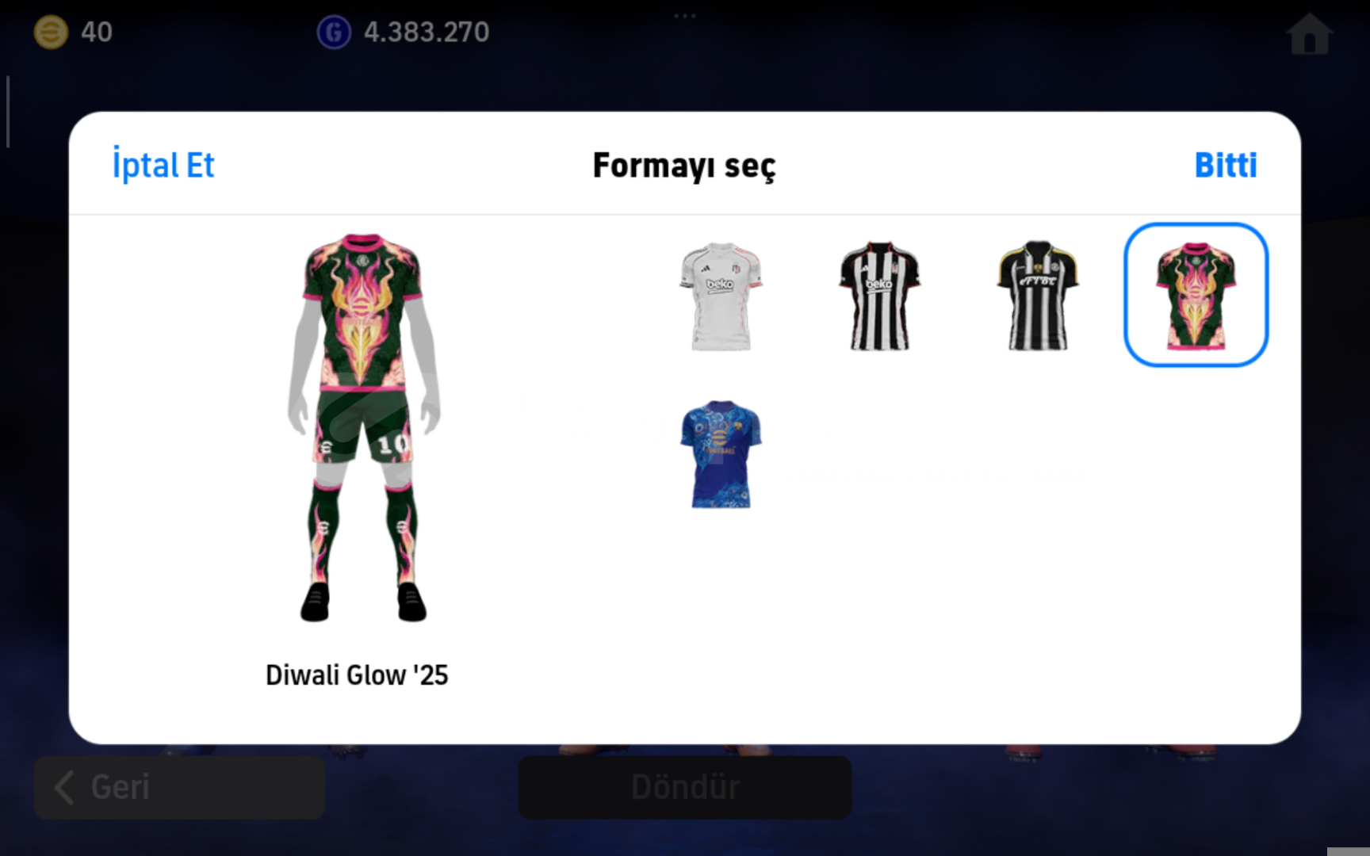Image resolution: width=1370 pixels, height=856 pixels.
Task: Tap the blue GP currency icon
Action: pyautogui.click(x=334, y=32)
